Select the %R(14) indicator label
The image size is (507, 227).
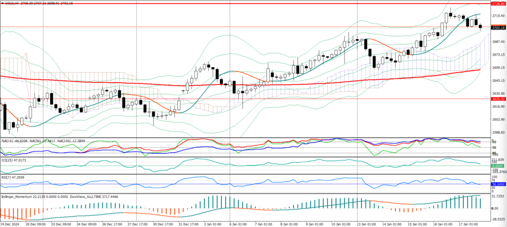coord(10,141)
